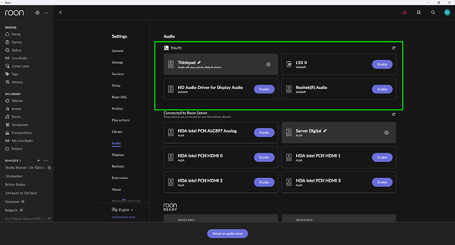Expand the Playlists section chevron
The height and width of the screenshot is (245, 455).
pos(20,161)
